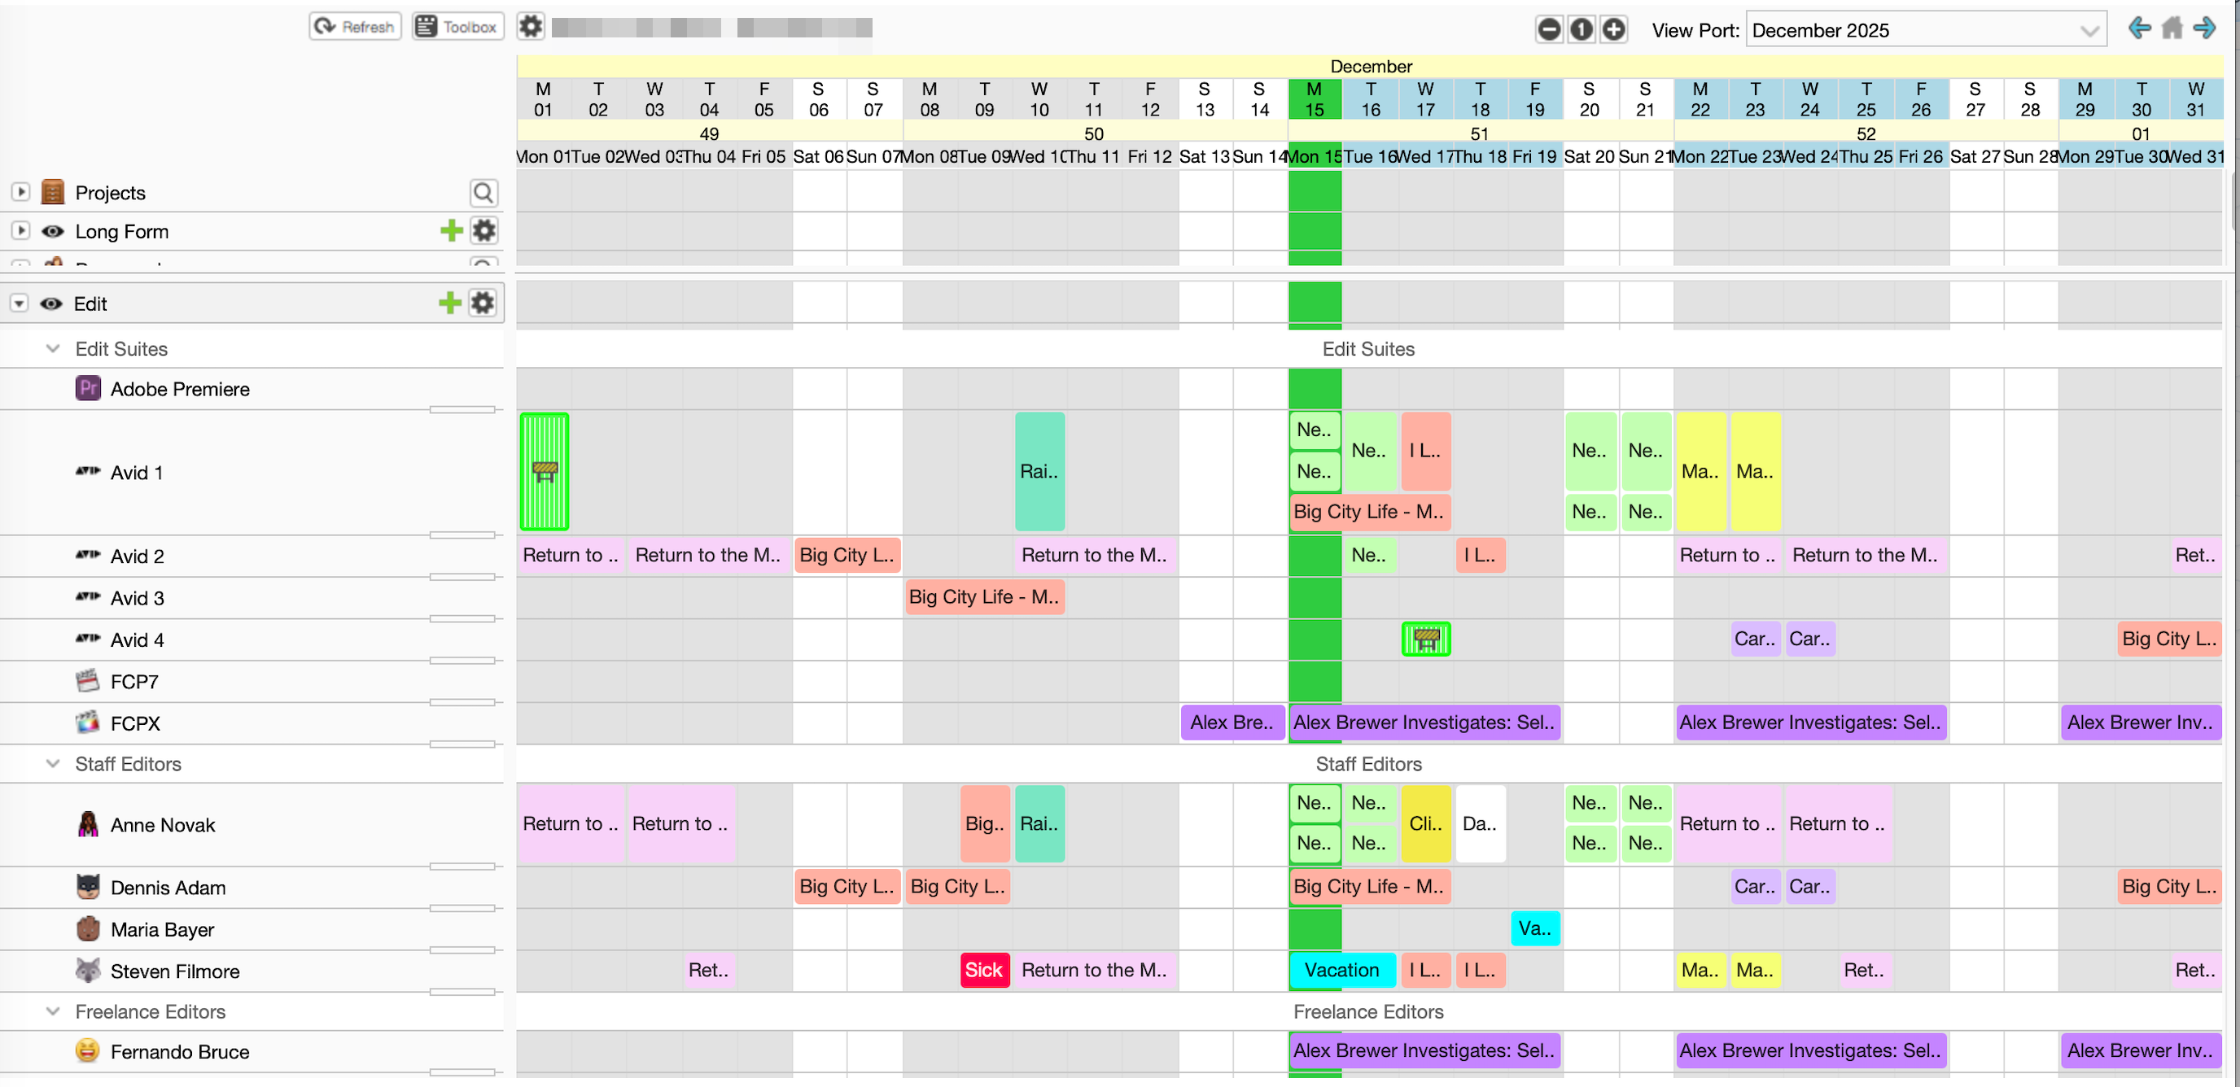Select the Avid 3 resource row

[137, 598]
